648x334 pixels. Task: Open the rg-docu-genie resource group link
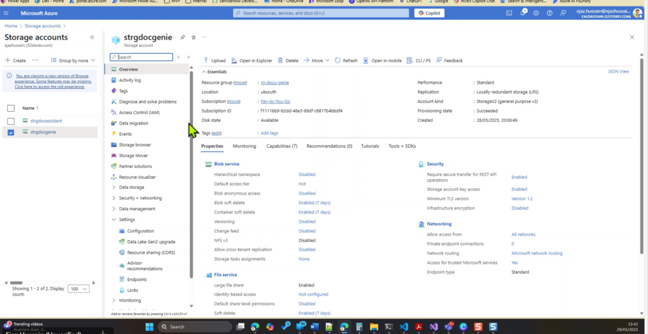[275, 83]
